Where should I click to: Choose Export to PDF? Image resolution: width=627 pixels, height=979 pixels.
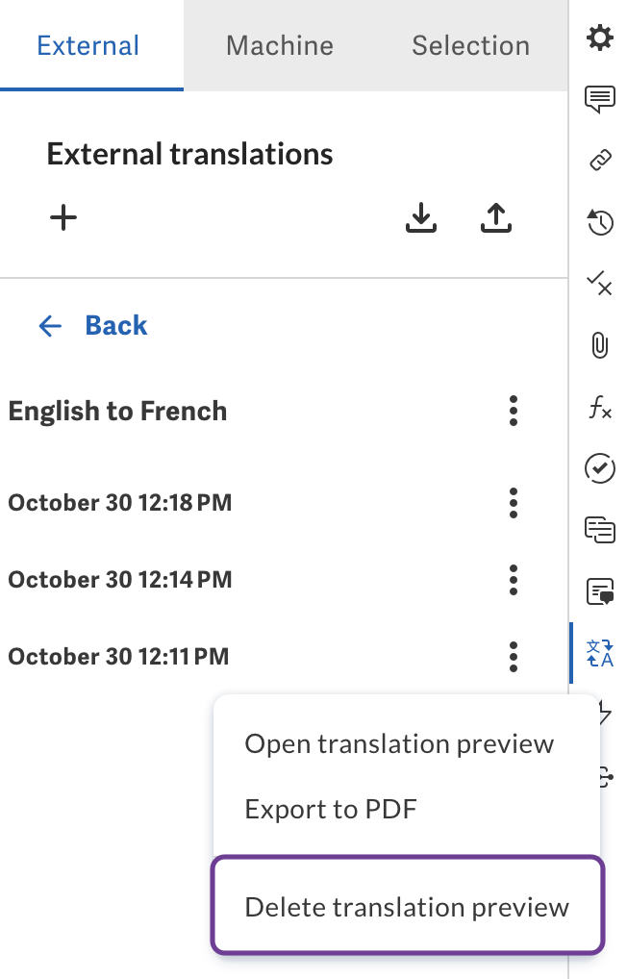tap(331, 809)
